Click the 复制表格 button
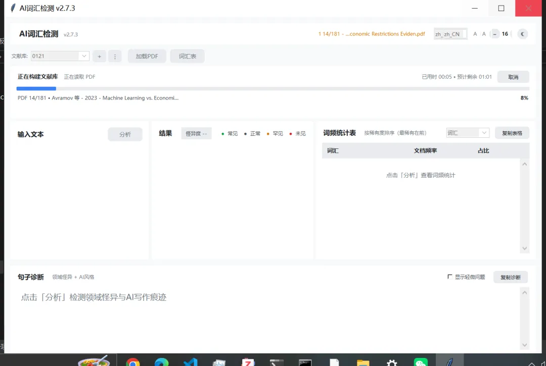Image resolution: width=546 pixels, height=366 pixels. [x=512, y=133]
